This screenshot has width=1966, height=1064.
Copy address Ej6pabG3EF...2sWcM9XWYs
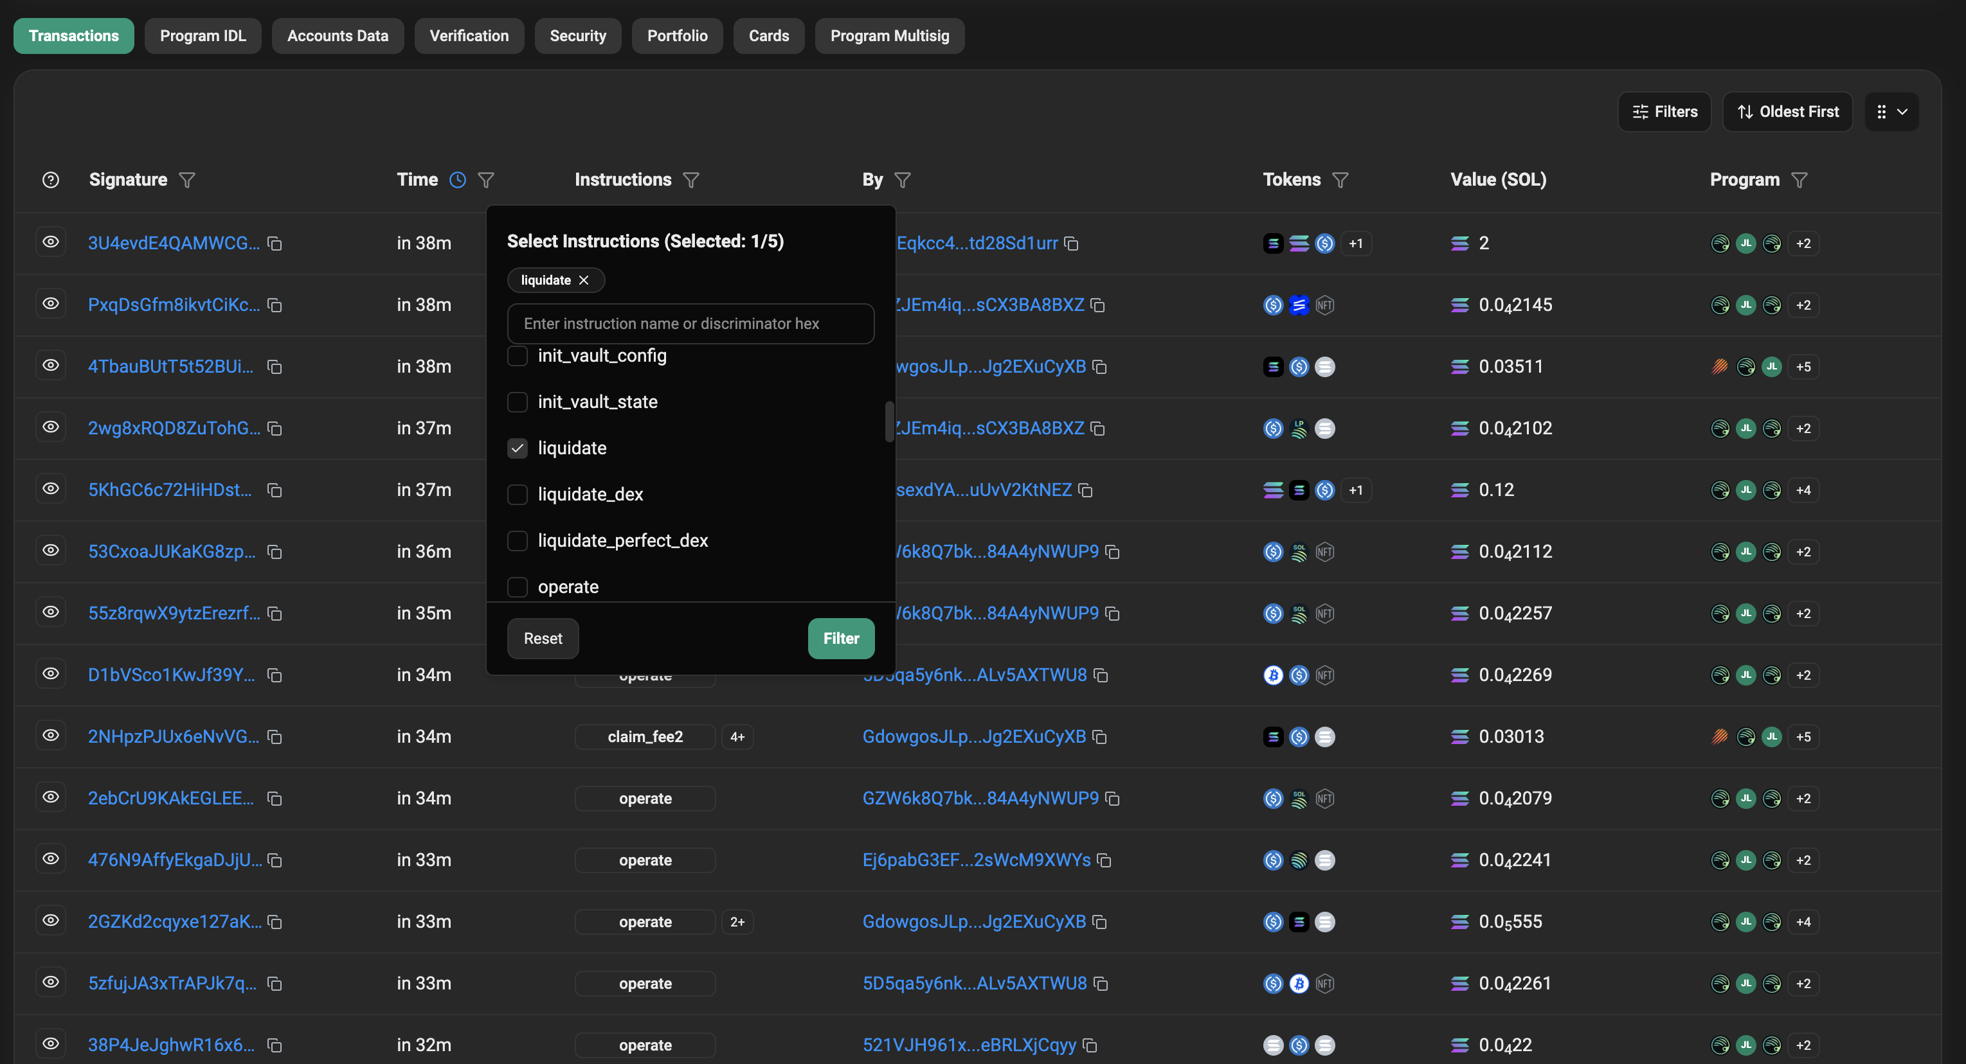1105,861
